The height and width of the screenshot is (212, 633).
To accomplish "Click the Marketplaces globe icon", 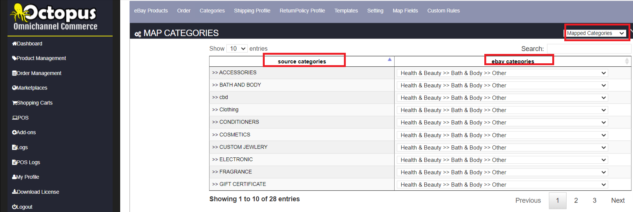I will (x=14, y=88).
